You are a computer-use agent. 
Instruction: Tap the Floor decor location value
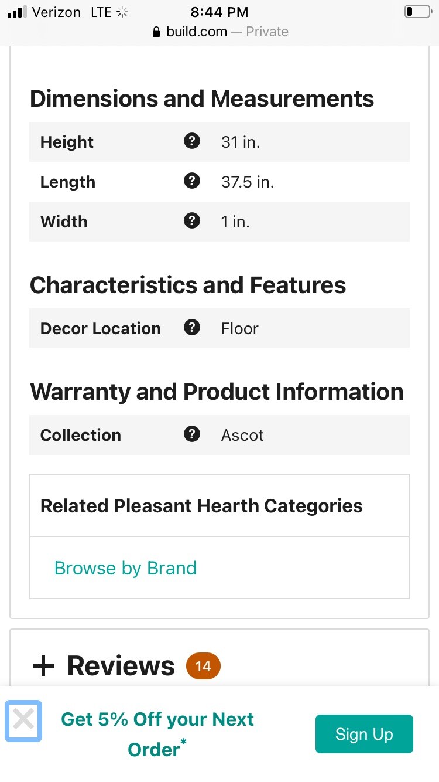[239, 328]
